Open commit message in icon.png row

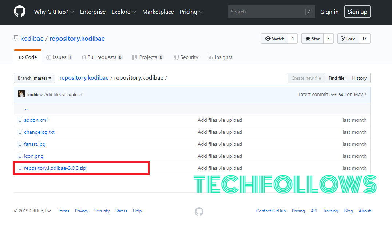pyautogui.click(x=220, y=156)
